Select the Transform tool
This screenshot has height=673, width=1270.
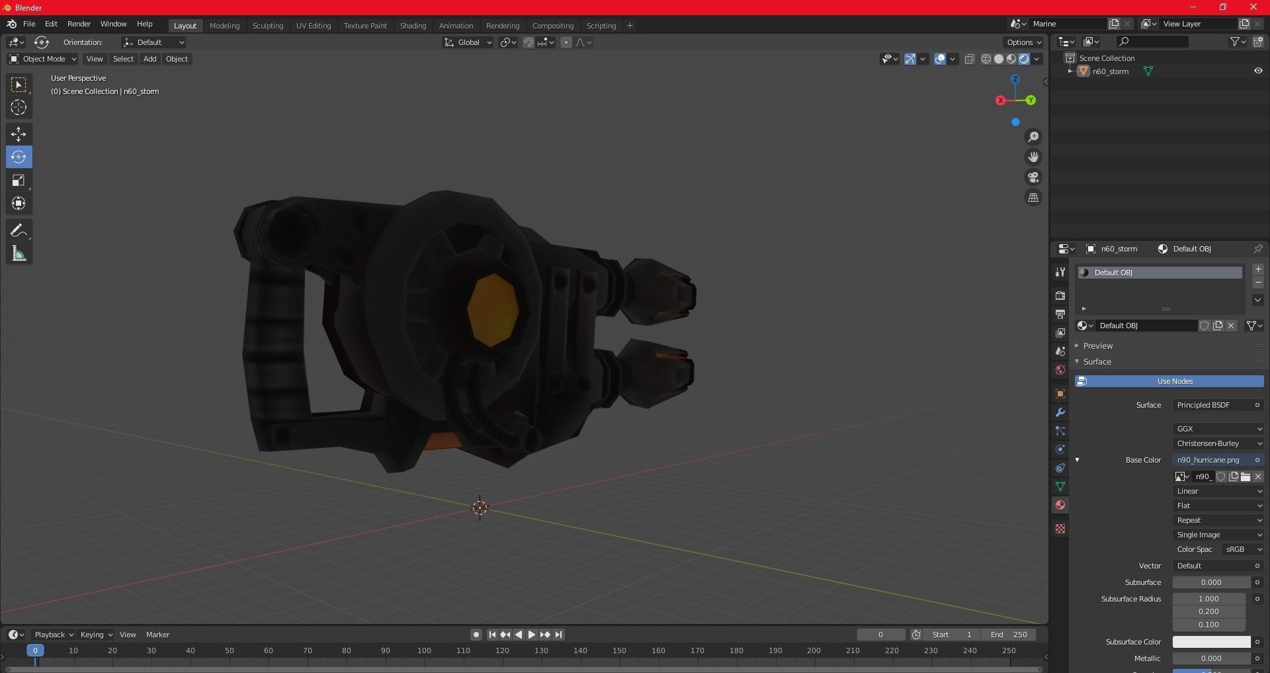[x=19, y=203]
